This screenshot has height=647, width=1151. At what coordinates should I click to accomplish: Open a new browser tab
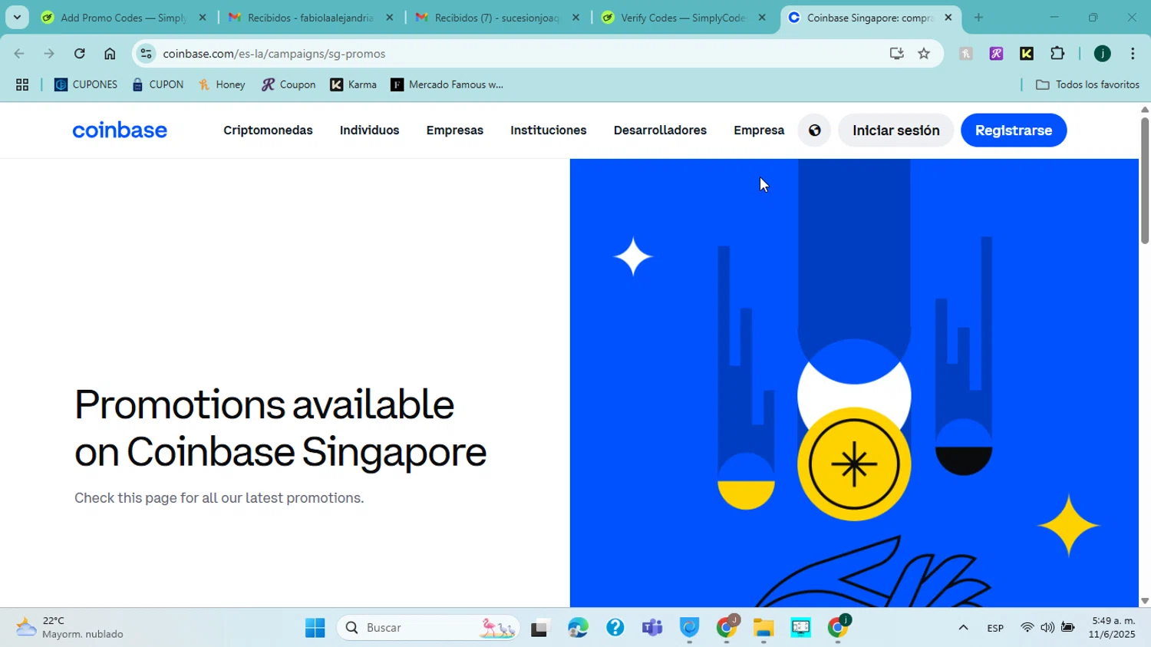tap(978, 18)
